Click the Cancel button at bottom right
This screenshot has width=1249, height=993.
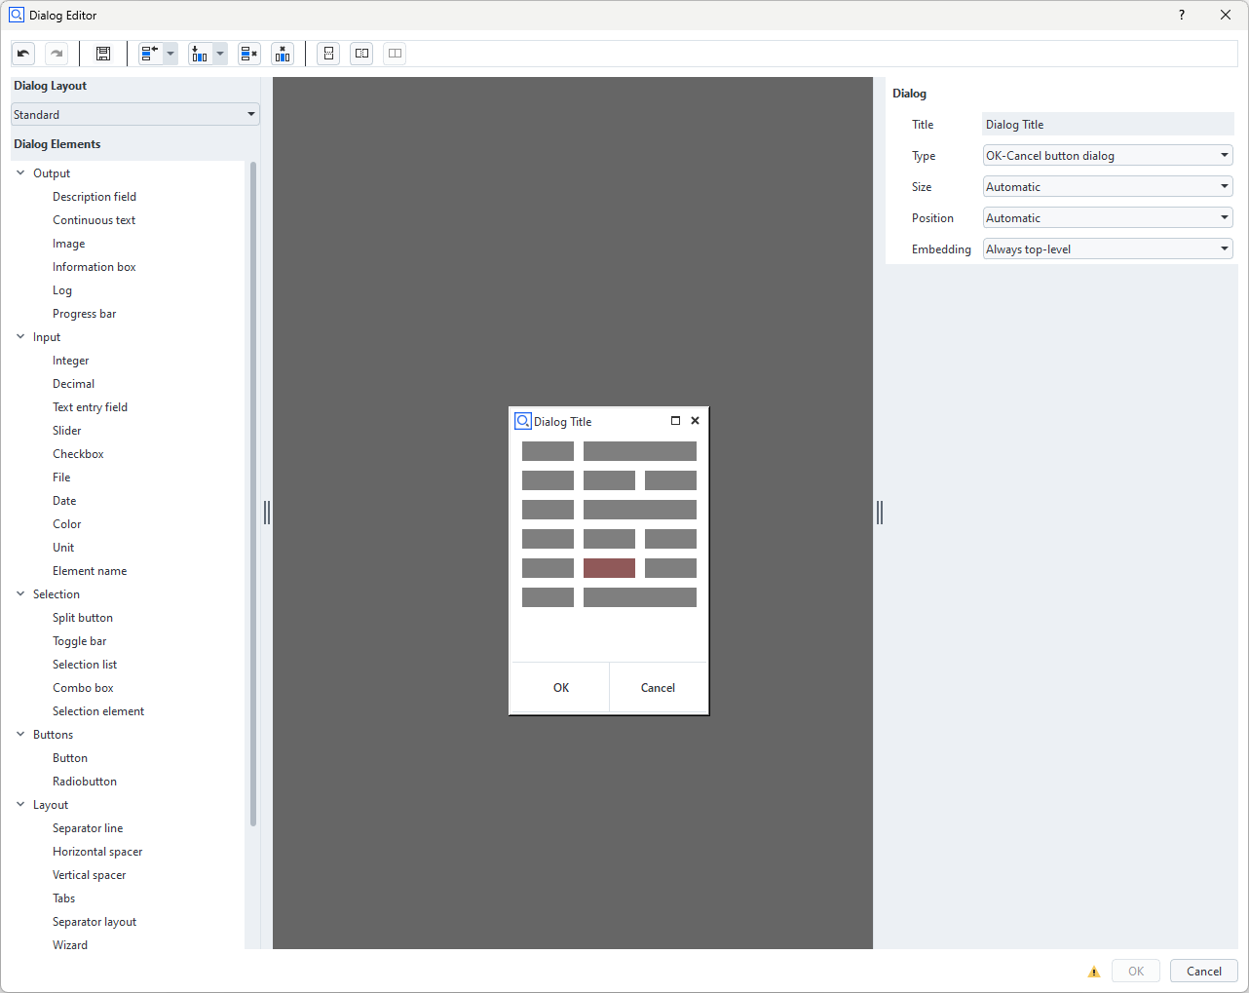[1203, 971]
